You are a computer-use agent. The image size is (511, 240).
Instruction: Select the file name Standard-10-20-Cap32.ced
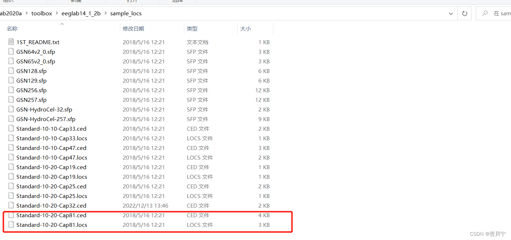[x=51, y=205]
